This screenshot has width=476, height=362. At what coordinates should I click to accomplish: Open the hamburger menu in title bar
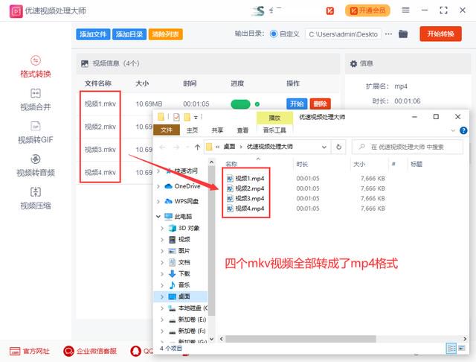(405, 10)
